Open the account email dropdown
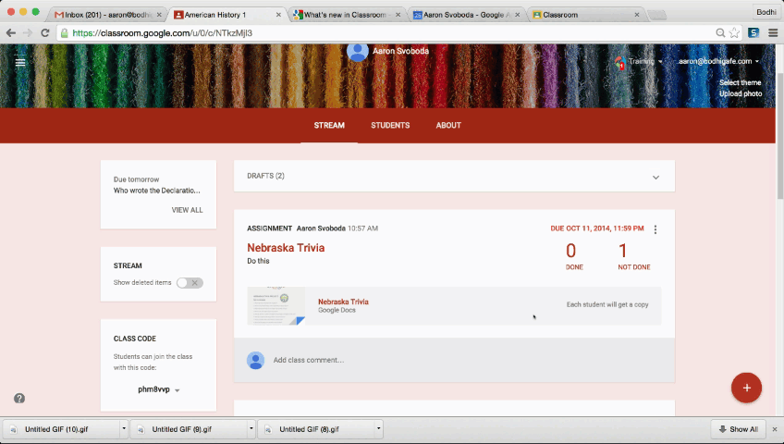This screenshot has height=444, width=784. point(718,61)
